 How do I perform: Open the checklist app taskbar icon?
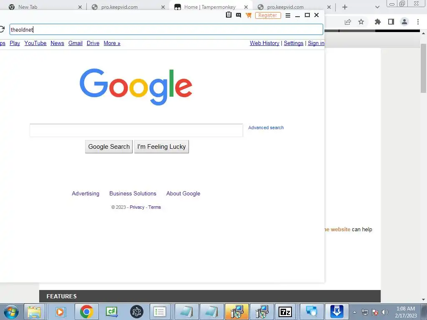[x=160, y=312]
